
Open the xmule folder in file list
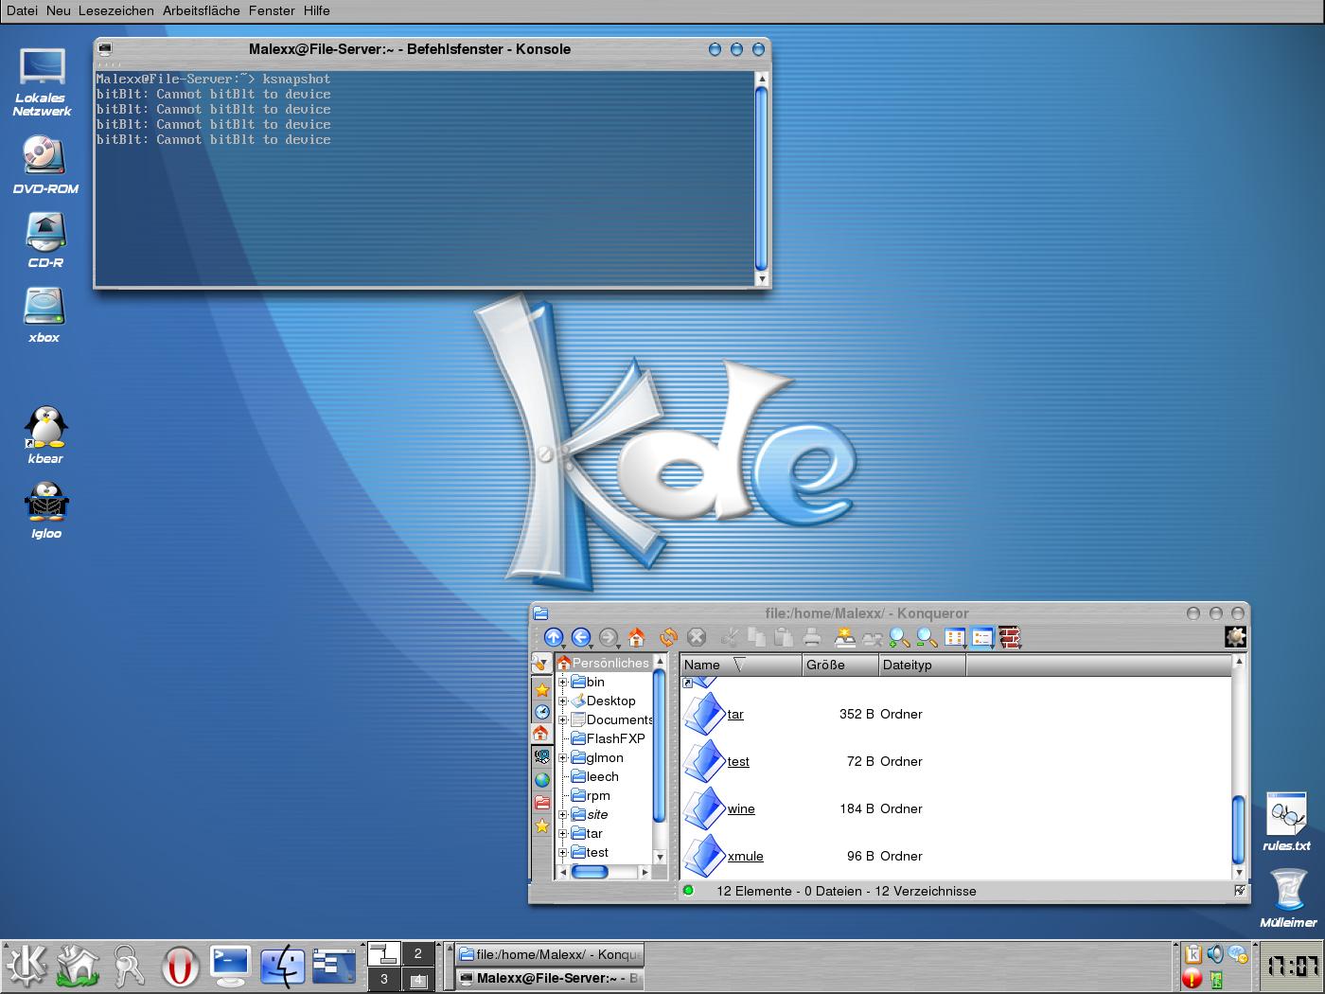[745, 856]
